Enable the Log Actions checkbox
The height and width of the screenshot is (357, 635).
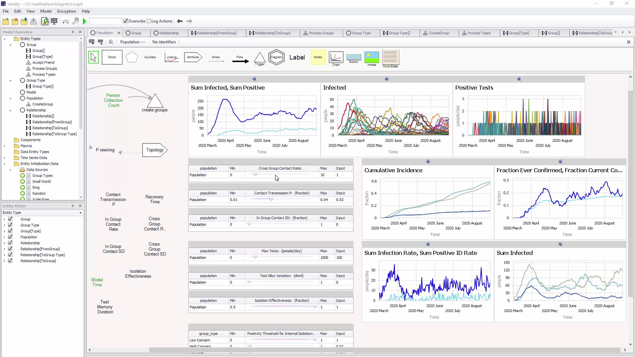pyautogui.click(x=149, y=21)
